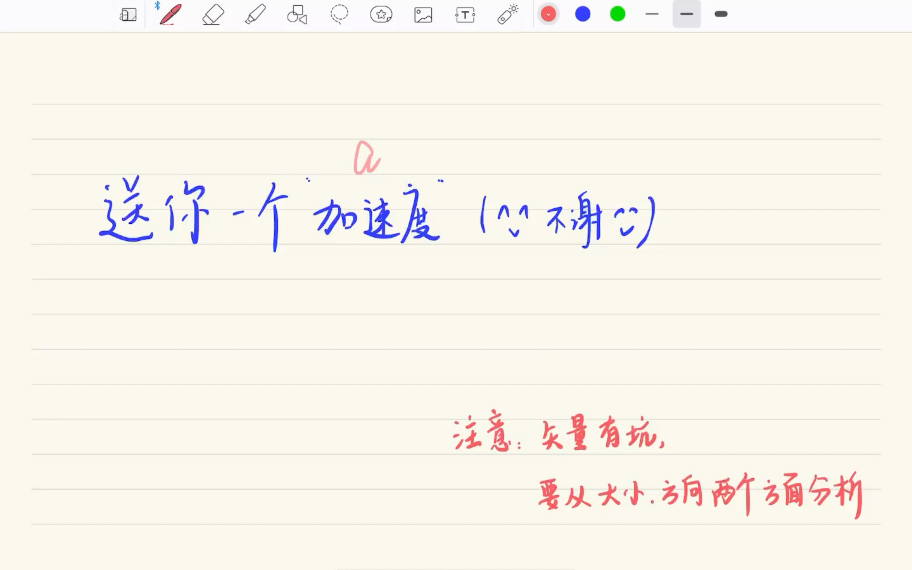The image size is (912, 570).
Task: Click the handwritten pink letter a
Action: (x=367, y=158)
